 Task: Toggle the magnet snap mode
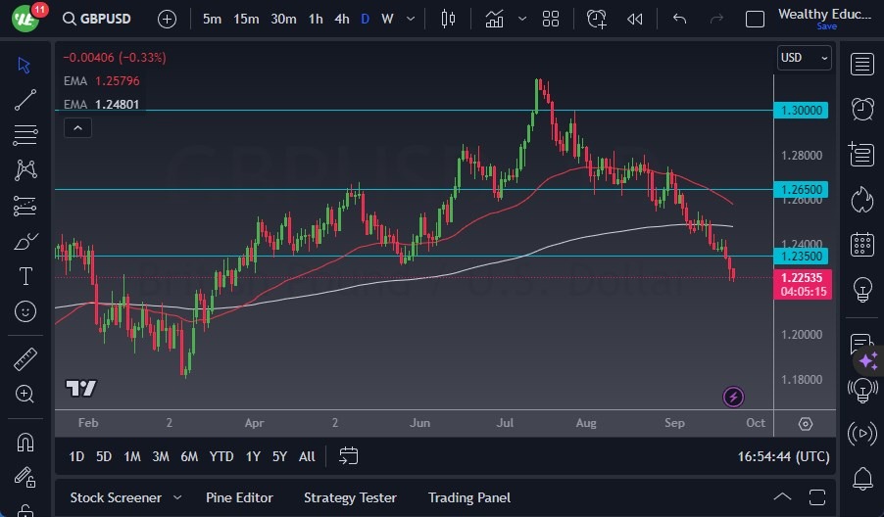pyautogui.click(x=25, y=443)
